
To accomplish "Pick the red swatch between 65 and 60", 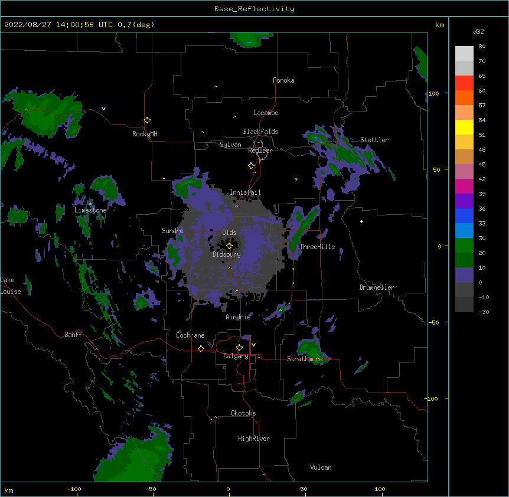I will (464, 83).
